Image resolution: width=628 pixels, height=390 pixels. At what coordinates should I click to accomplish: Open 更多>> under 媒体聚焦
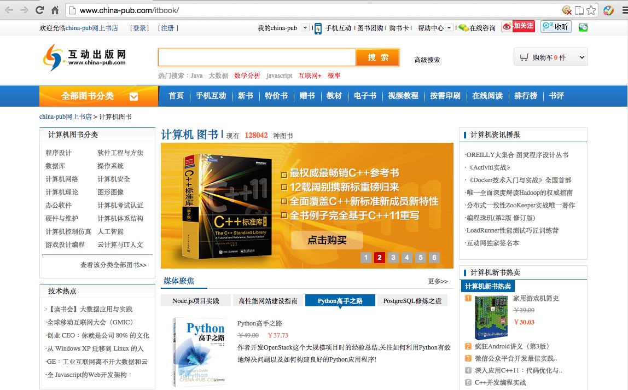click(x=438, y=282)
